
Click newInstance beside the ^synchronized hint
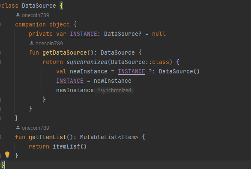pos(75,90)
